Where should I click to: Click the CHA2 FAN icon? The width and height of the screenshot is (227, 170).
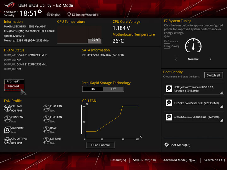click(x=7, y=119)
